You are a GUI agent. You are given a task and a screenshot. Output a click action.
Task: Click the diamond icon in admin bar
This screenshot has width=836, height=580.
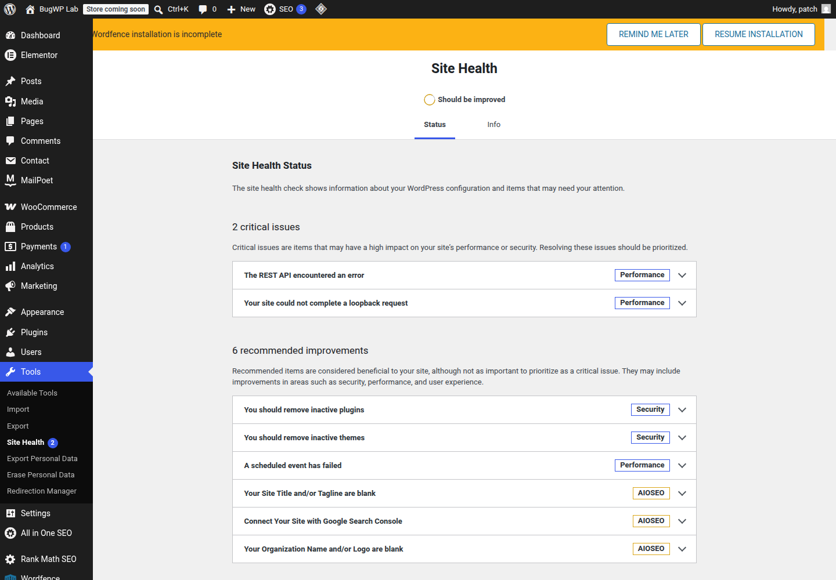coord(321,9)
